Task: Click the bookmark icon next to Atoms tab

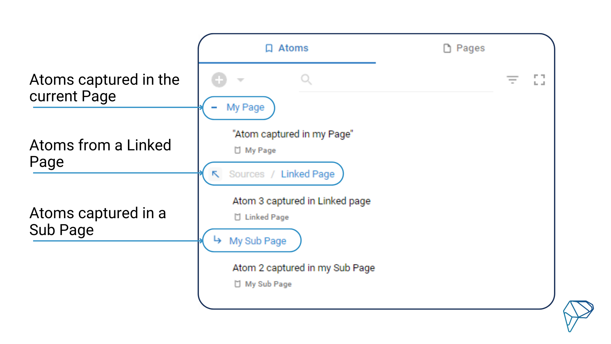Action: pyautogui.click(x=269, y=48)
